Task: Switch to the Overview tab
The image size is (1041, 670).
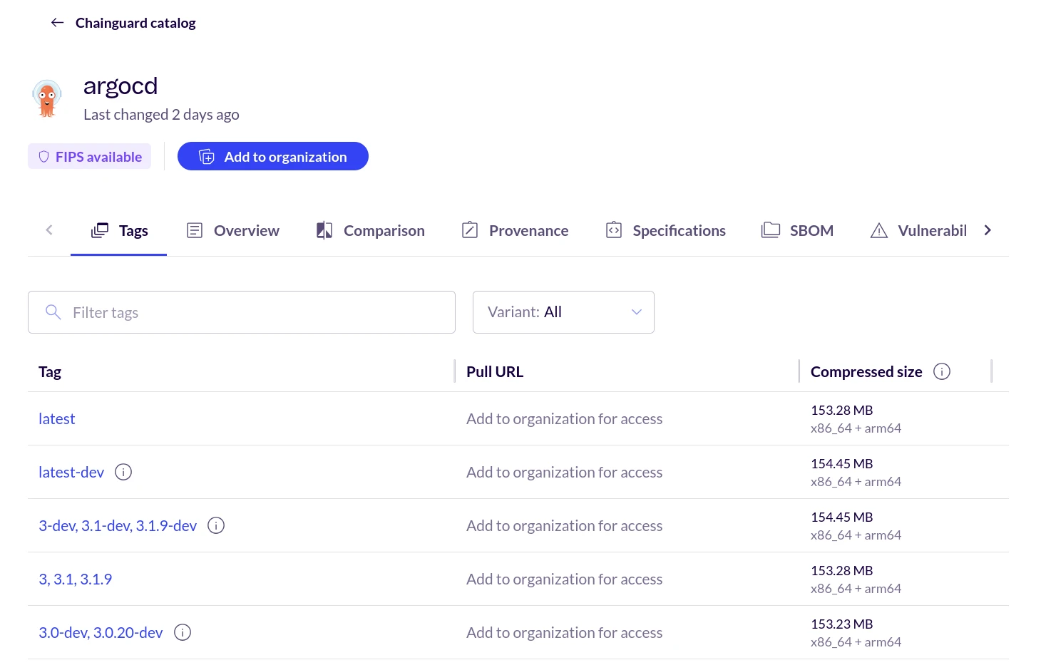Action: pyautogui.click(x=246, y=230)
